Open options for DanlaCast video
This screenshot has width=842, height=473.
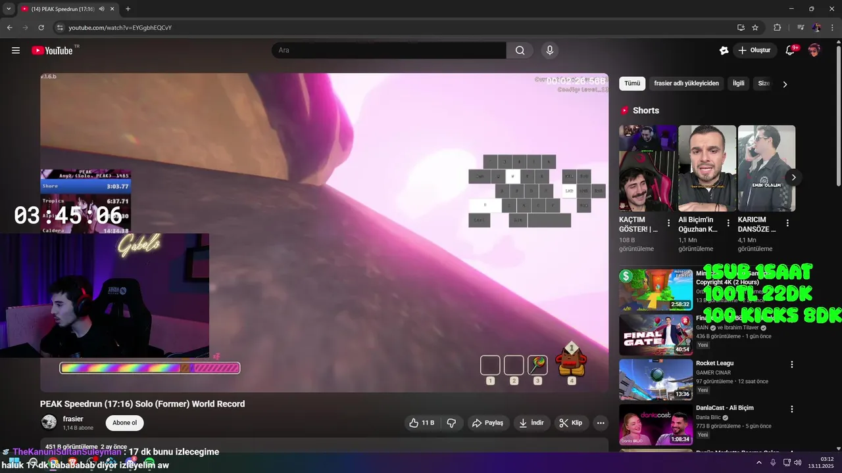[792, 409]
